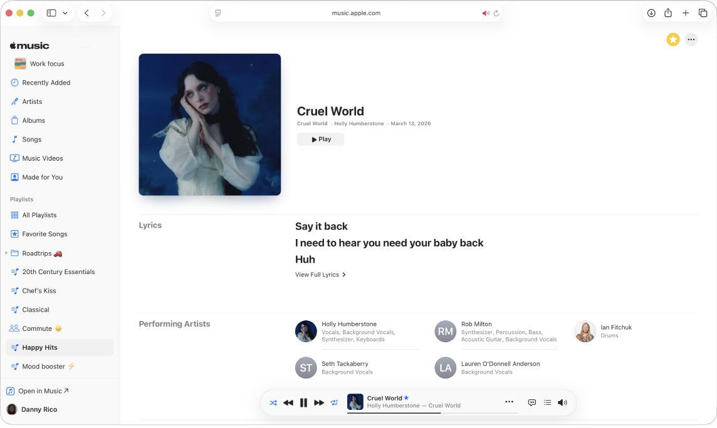Click the mini album art in player
The width and height of the screenshot is (717, 428).
click(355, 402)
